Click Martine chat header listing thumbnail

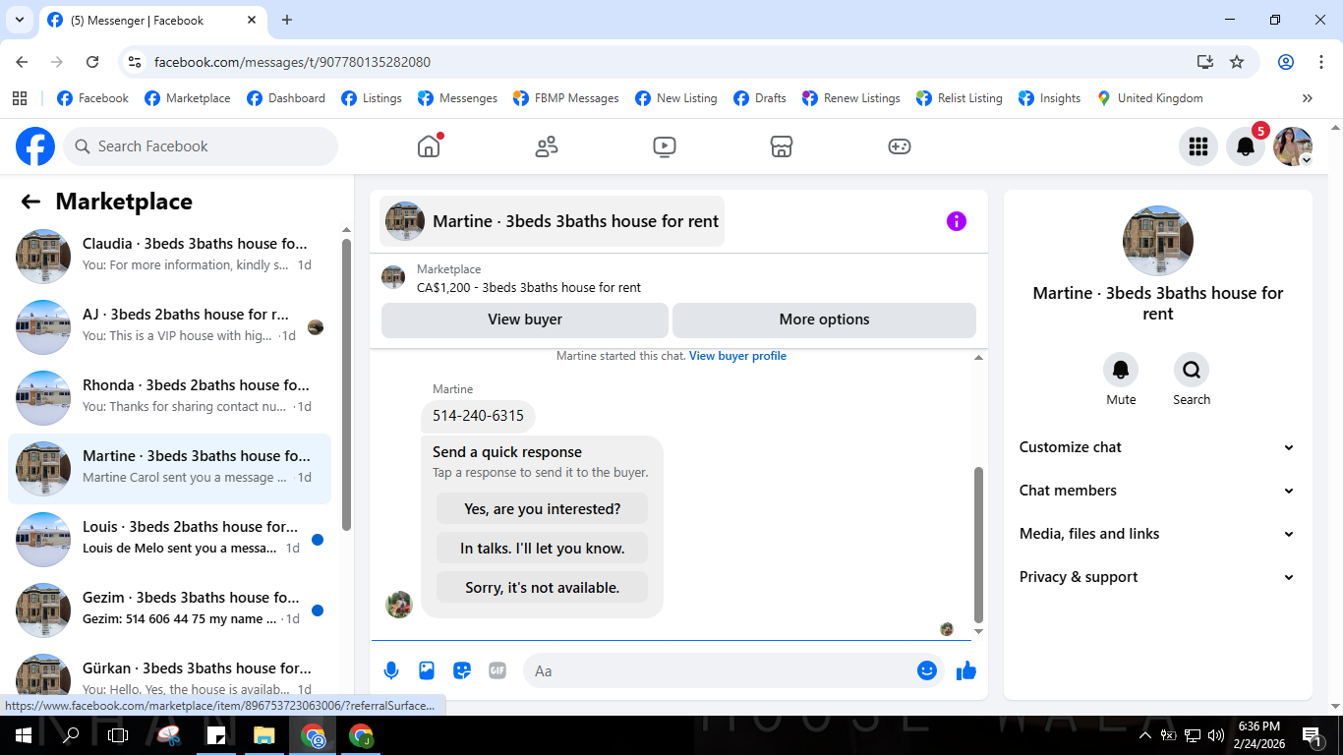pos(405,221)
